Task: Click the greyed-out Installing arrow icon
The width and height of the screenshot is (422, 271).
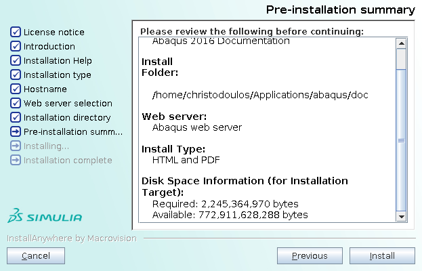Action: (16, 146)
